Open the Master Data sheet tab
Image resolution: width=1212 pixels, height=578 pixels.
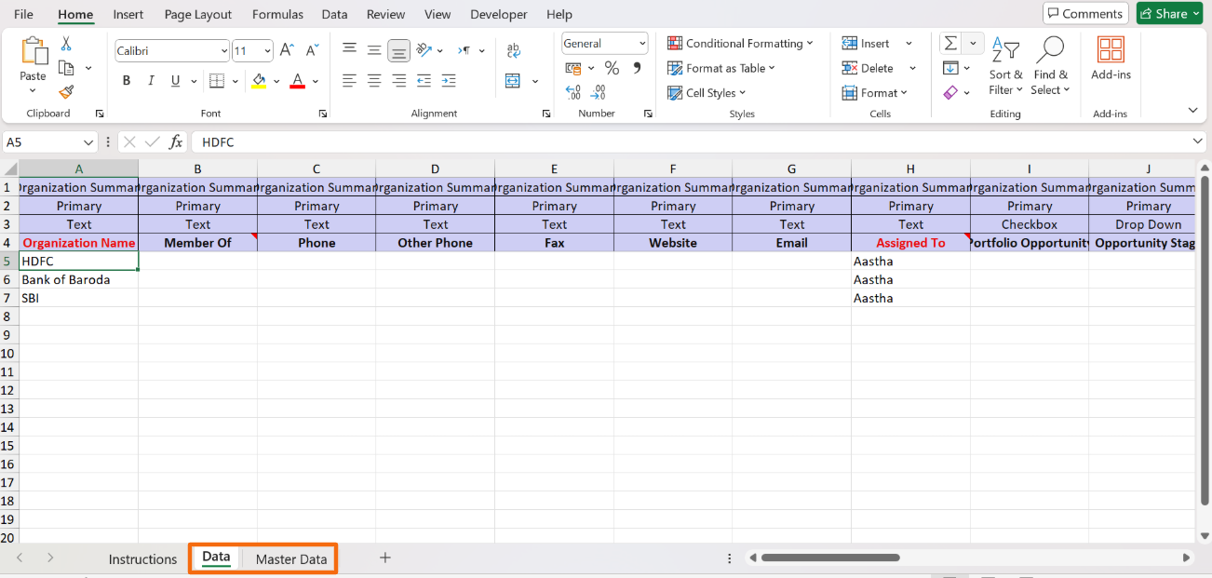coord(291,558)
